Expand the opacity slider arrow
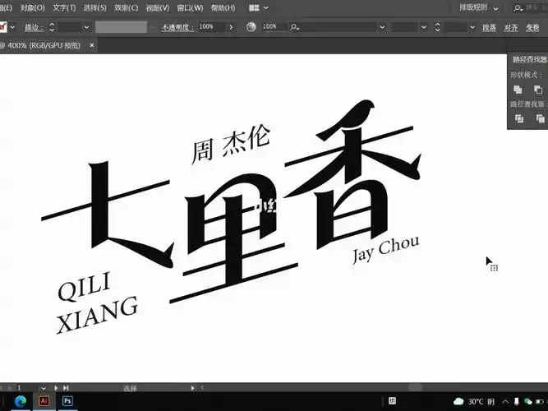 231,27
